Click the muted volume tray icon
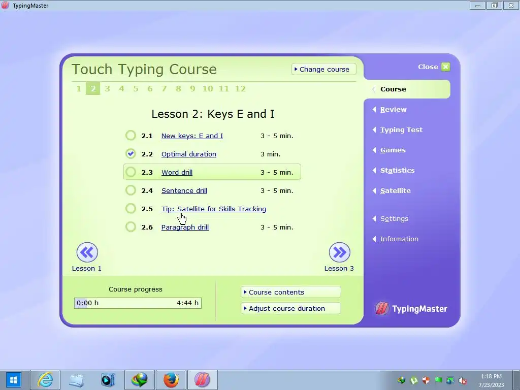The height and width of the screenshot is (390, 520). click(463, 380)
